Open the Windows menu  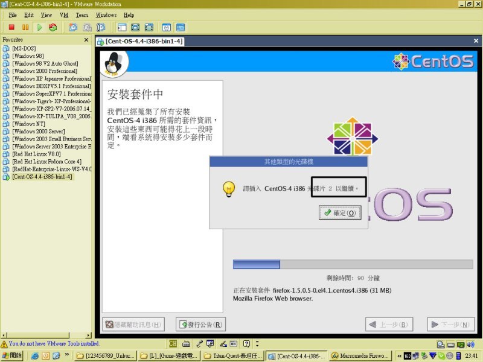click(106, 15)
